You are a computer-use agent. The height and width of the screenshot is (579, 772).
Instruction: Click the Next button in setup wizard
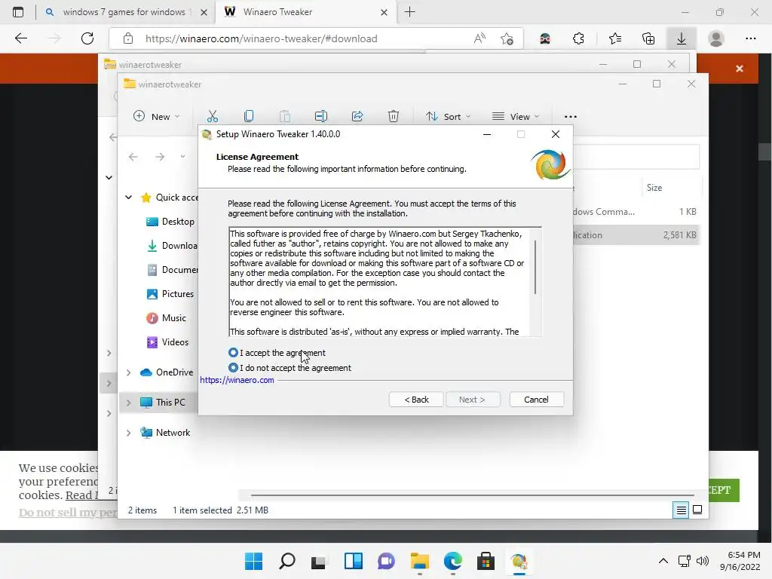pos(473,400)
